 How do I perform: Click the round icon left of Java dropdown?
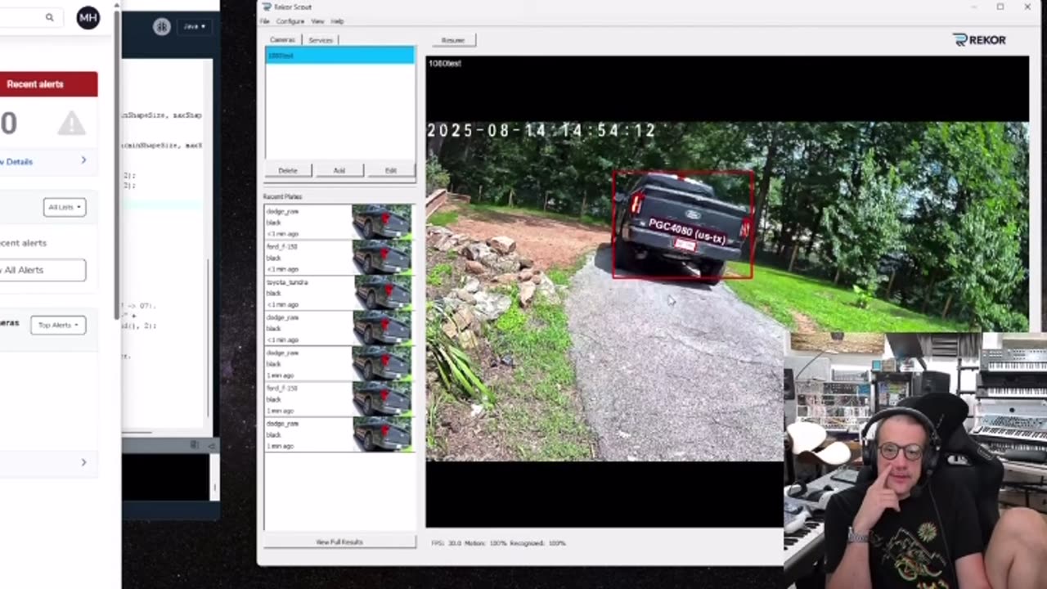[x=162, y=26]
